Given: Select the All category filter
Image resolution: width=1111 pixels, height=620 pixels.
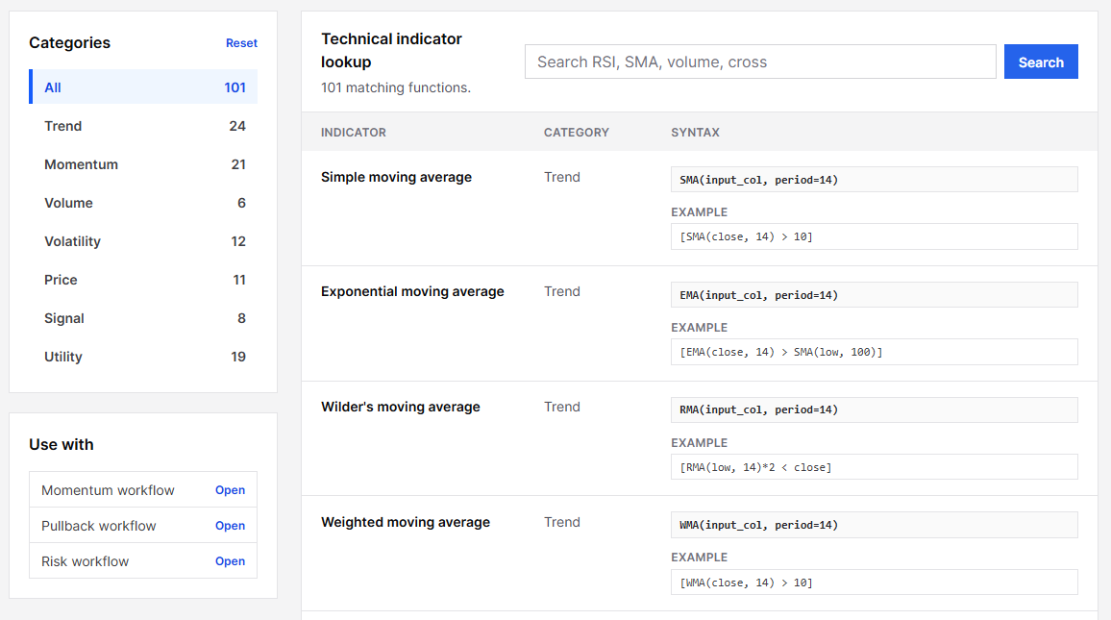Looking at the screenshot, I should (x=143, y=87).
